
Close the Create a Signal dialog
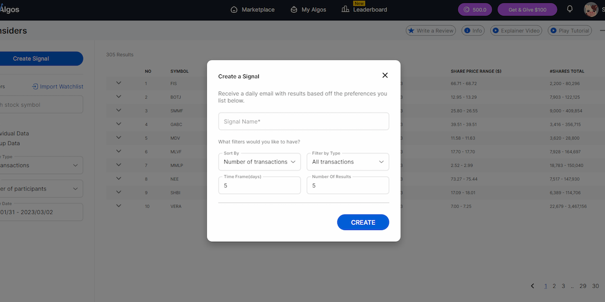(x=385, y=75)
